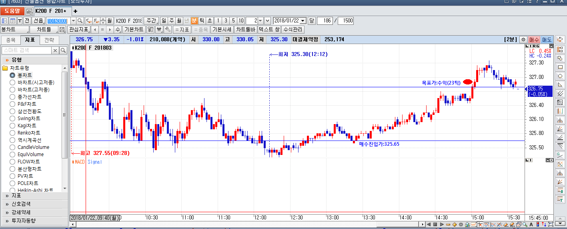Click the 1500 total count field
The width and height of the screenshot is (567, 229).
tap(346, 20)
